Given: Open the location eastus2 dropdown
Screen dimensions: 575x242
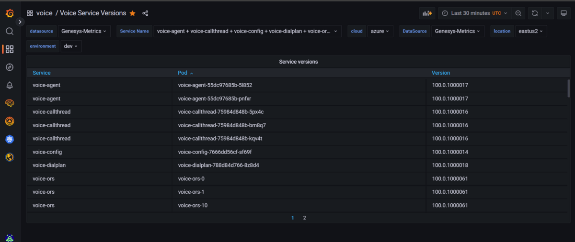Looking at the screenshot, I should (531, 31).
